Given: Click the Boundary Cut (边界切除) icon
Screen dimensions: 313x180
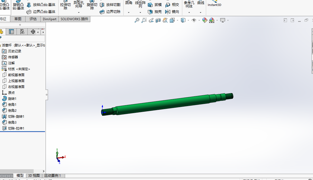Looking at the screenshot, I should (102, 12).
